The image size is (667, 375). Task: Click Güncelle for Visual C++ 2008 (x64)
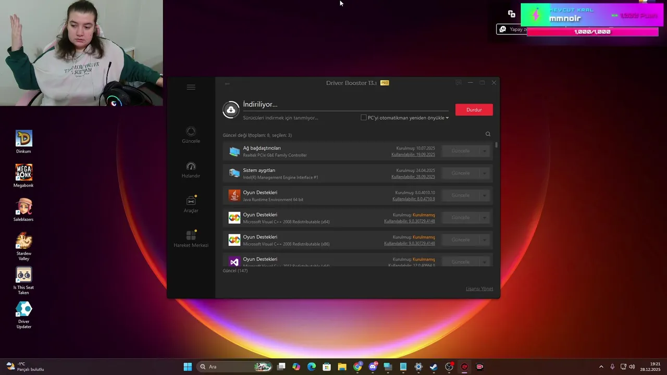(x=460, y=218)
